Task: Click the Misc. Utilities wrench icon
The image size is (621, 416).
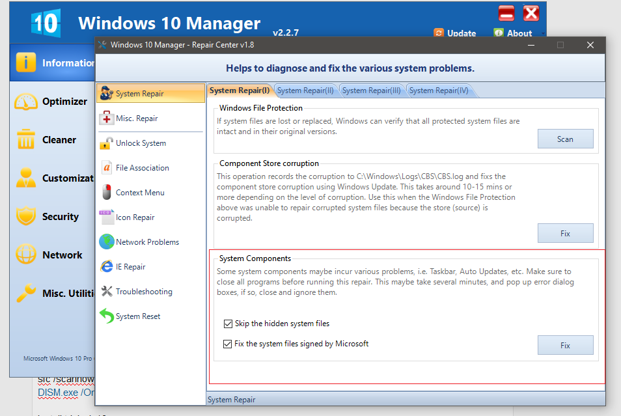Action: pyautogui.click(x=26, y=293)
